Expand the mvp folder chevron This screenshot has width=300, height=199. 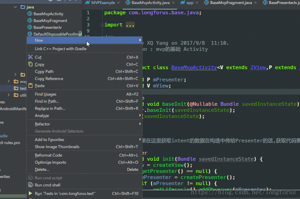(8, 81)
